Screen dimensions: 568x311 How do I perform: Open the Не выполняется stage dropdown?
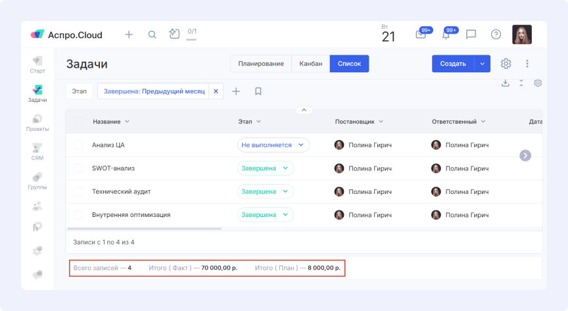pos(273,145)
